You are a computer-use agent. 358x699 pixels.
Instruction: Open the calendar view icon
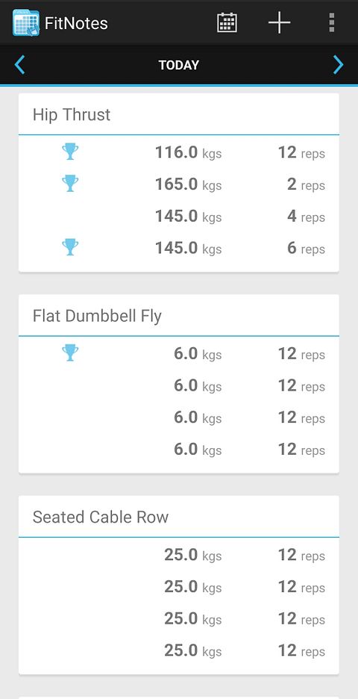[227, 22]
